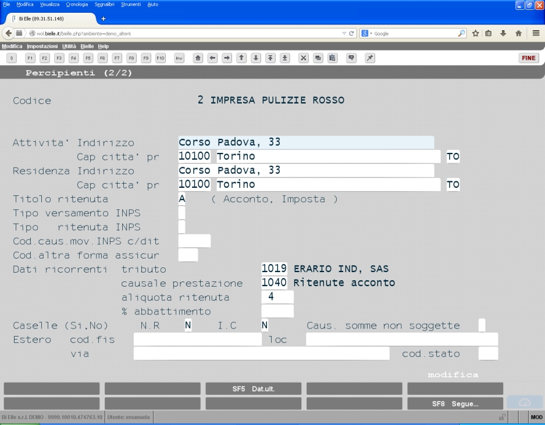545x425 pixels.
Task: Click the Tipo versamento INPS field
Action: tap(182, 213)
